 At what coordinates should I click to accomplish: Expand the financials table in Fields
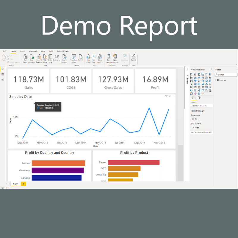coord(216,80)
